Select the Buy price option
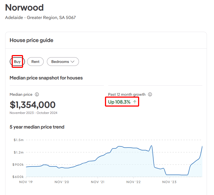 [17, 62]
